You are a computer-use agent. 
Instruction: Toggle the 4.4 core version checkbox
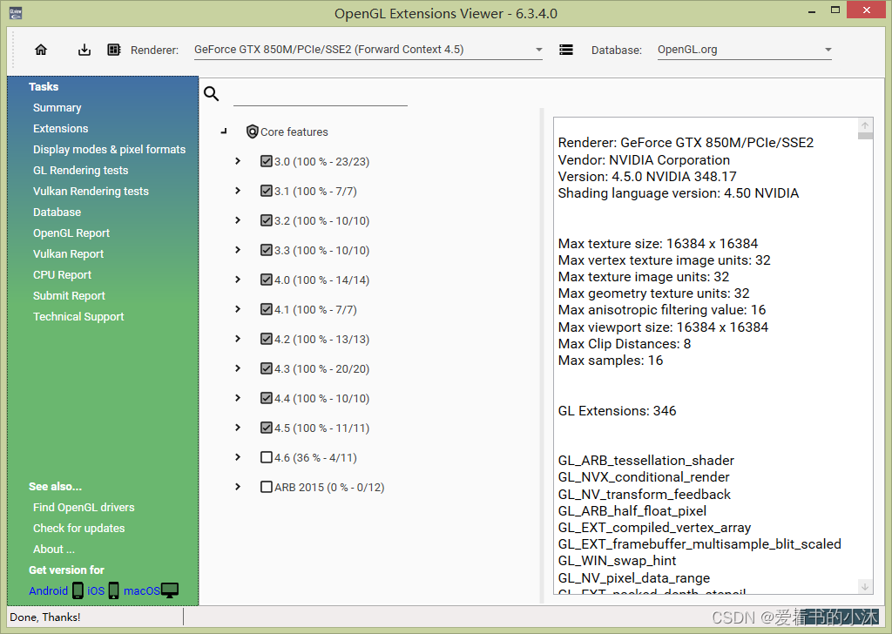pos(267,397)
